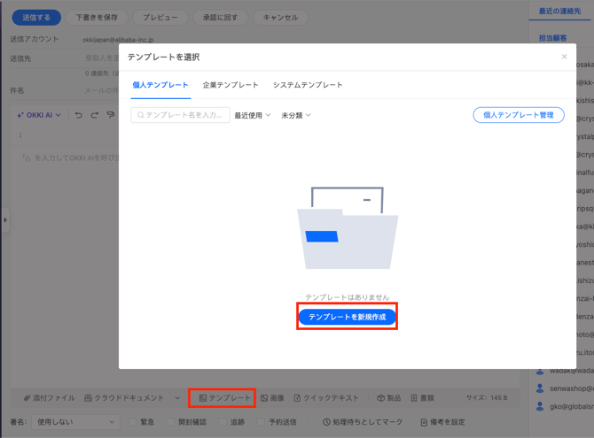This screenshot has width=594, height=438.
Task: Select contact senwashop in contacts list
Action: 565,388
